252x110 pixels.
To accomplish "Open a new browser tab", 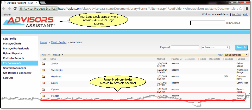I will point(42,3).
